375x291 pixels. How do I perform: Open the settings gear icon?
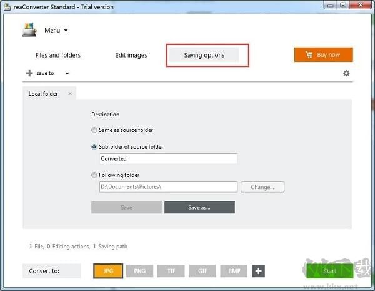coord(346,73)
